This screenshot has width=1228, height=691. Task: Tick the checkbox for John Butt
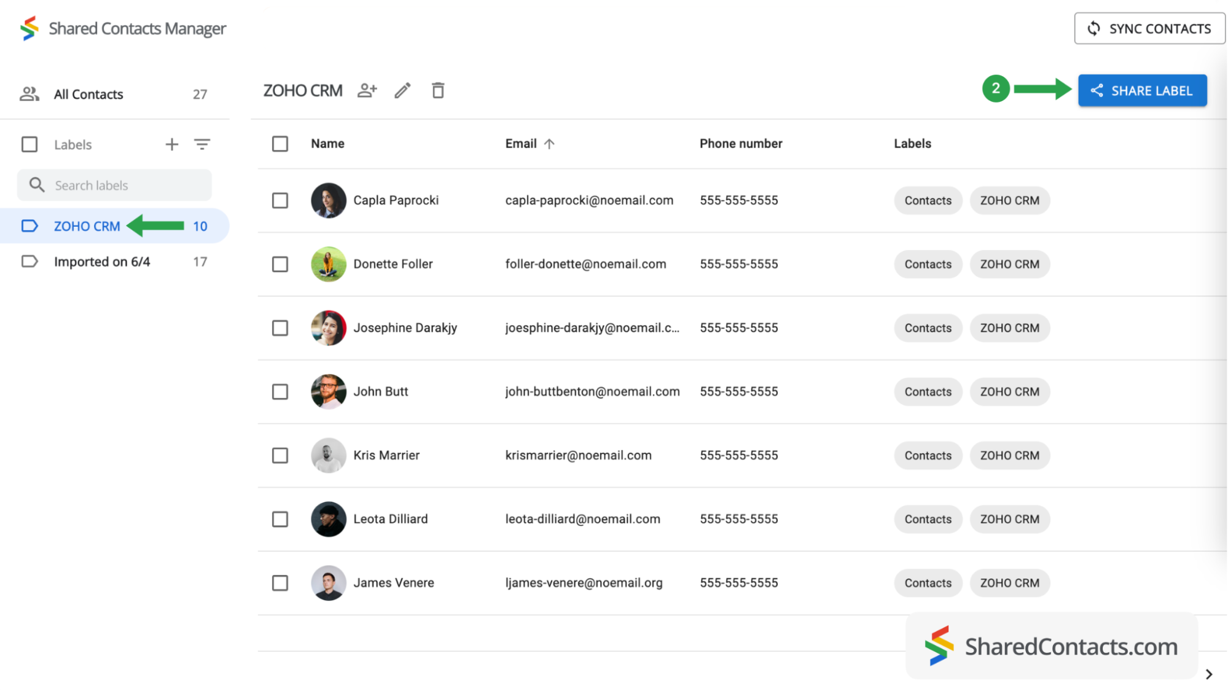(x=280, y=392)
